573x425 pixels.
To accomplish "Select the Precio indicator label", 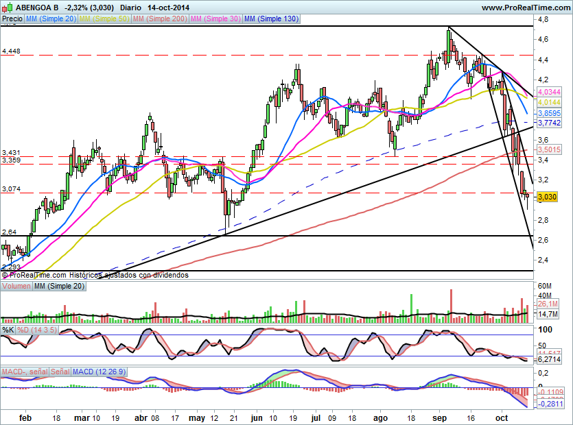I will [x=12, y=19].
